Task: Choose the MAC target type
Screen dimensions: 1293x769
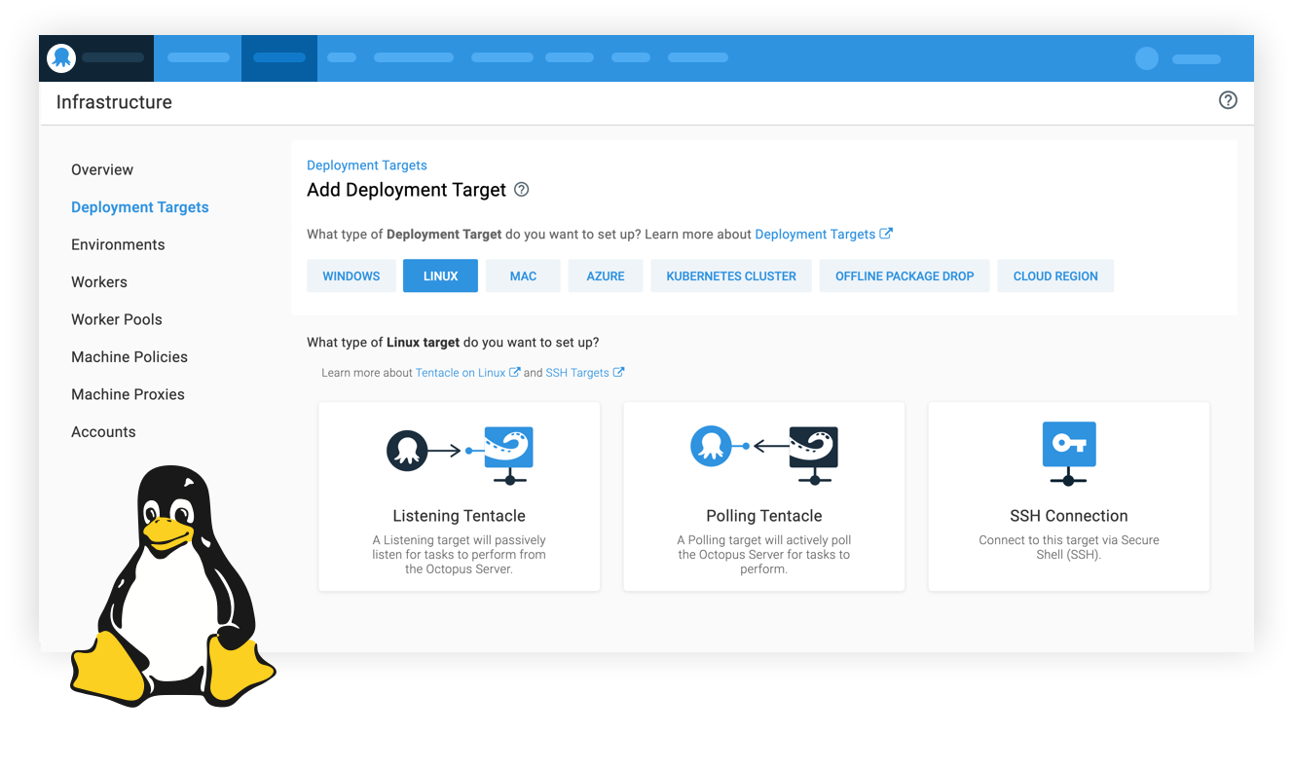Action: 523,275
